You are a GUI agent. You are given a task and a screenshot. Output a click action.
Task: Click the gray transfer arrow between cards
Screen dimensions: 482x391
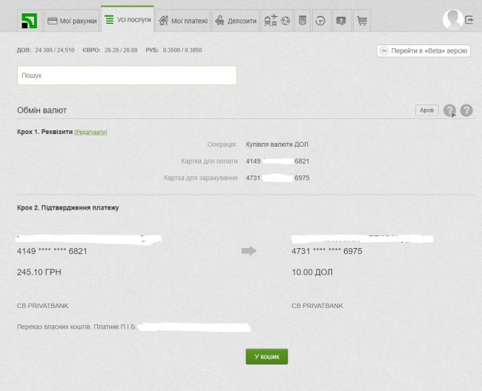click(x=249, y=251)
